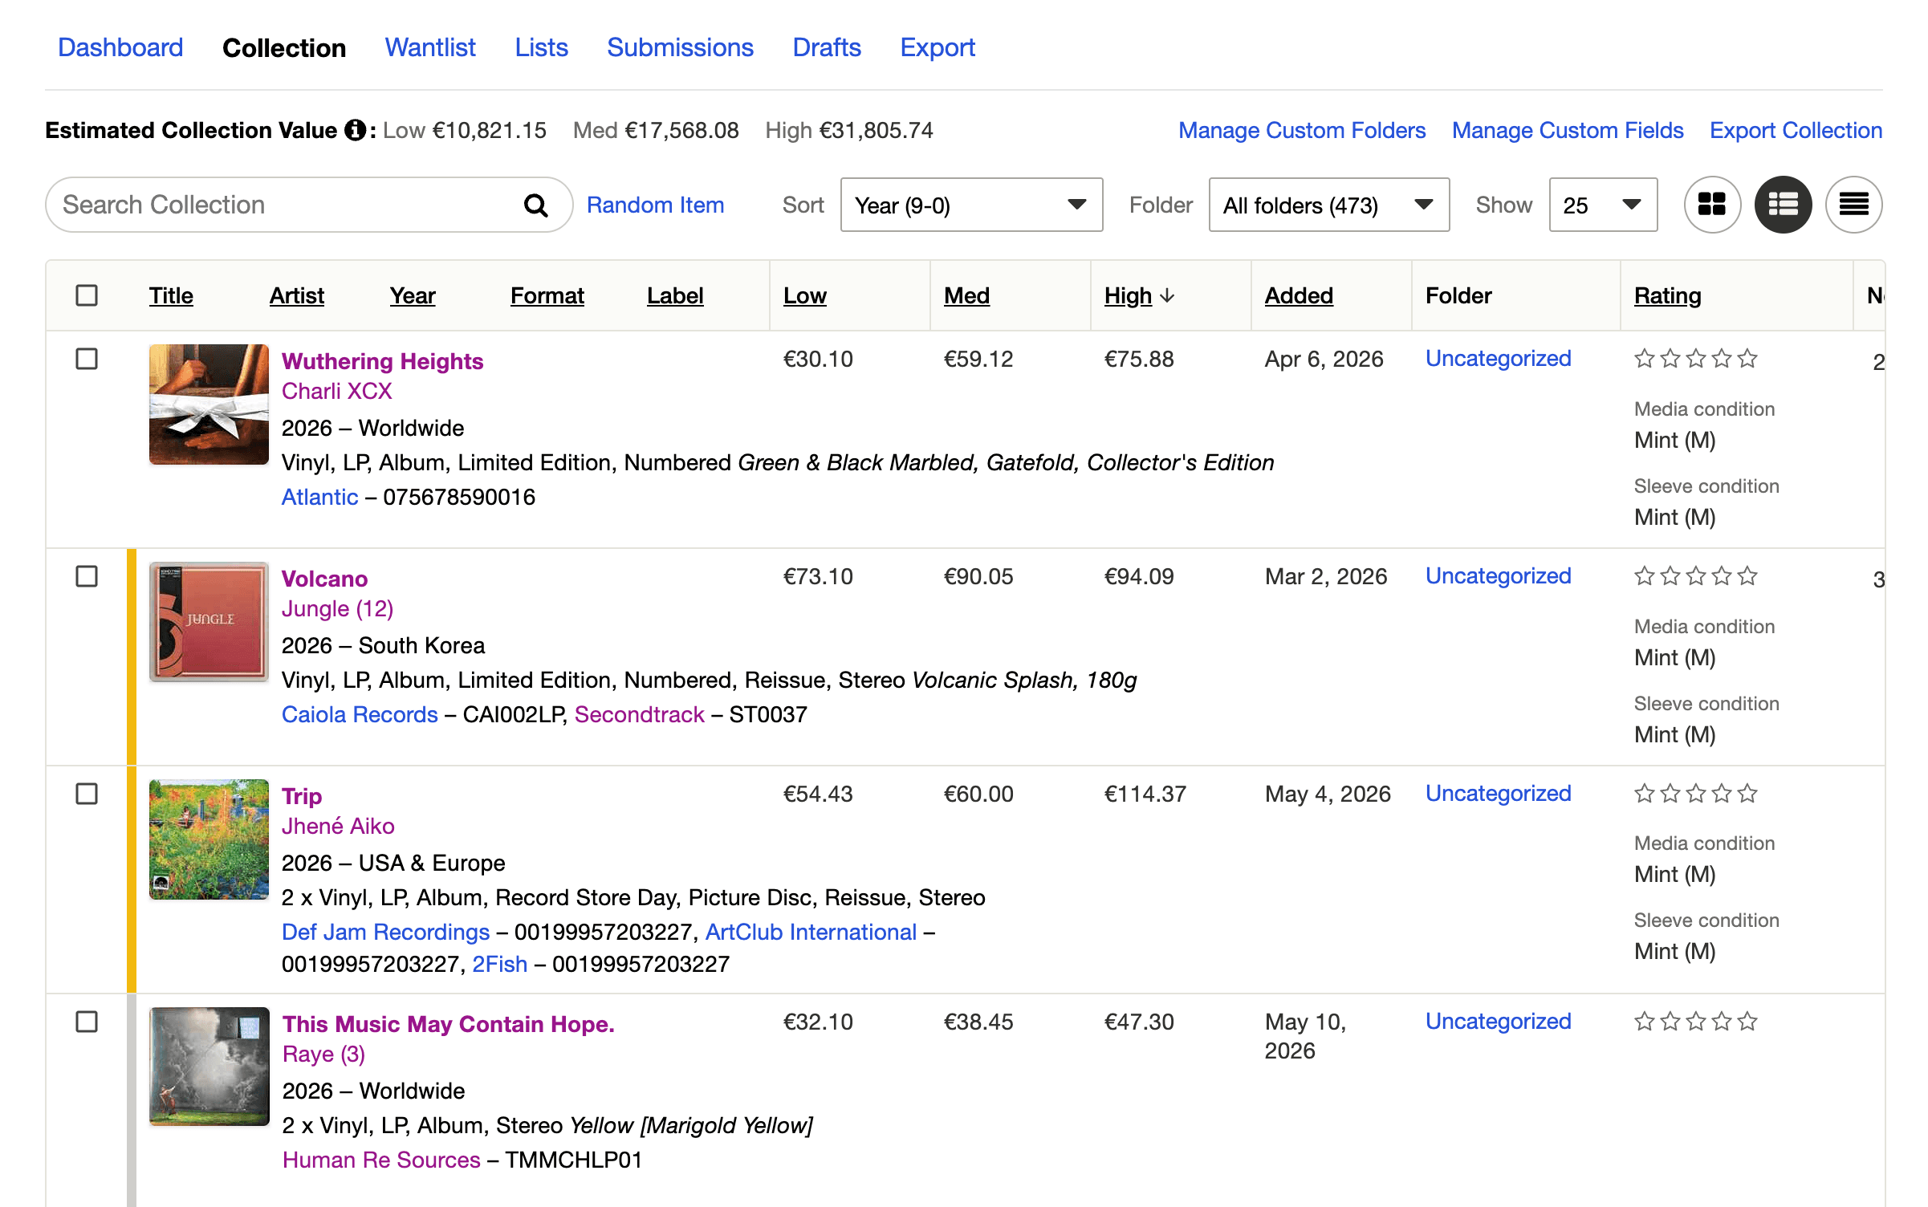Switch to grid thumbnail view
Image resolution: width=1928 pixels, height=1207 pixels.
tap(1712, 205)
